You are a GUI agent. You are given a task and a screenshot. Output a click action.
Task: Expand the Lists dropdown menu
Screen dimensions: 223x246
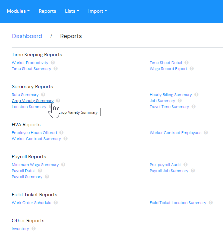point(72,11)
